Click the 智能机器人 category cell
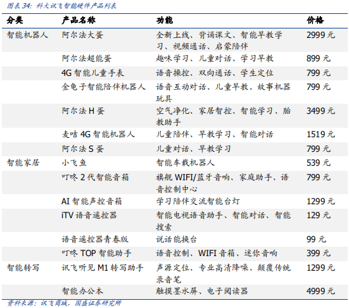This screenshot has height=308, width=349. pos(27,35)
